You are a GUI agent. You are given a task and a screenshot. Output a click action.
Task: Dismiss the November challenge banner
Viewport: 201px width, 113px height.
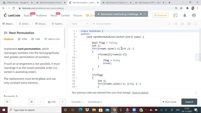pos(145,14)
